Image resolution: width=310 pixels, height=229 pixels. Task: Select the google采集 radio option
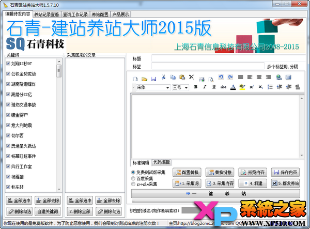coord(133,184)
